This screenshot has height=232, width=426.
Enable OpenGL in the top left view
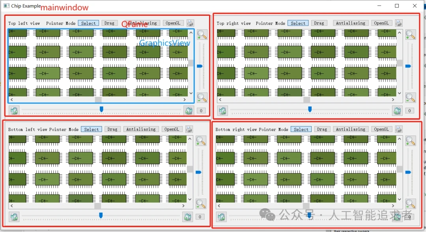[173, 23]
